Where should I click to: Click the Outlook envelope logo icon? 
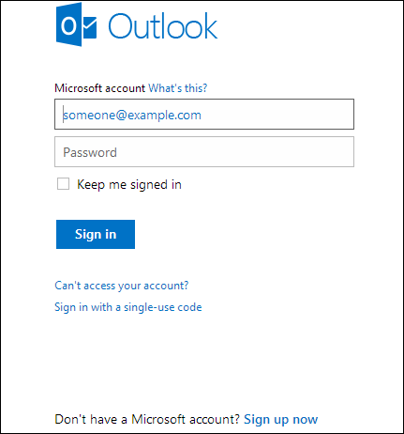pyautogui.click(x=76, y=24)
